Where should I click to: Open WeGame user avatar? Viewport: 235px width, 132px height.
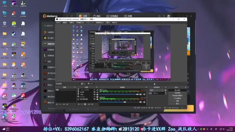[169, 16]
